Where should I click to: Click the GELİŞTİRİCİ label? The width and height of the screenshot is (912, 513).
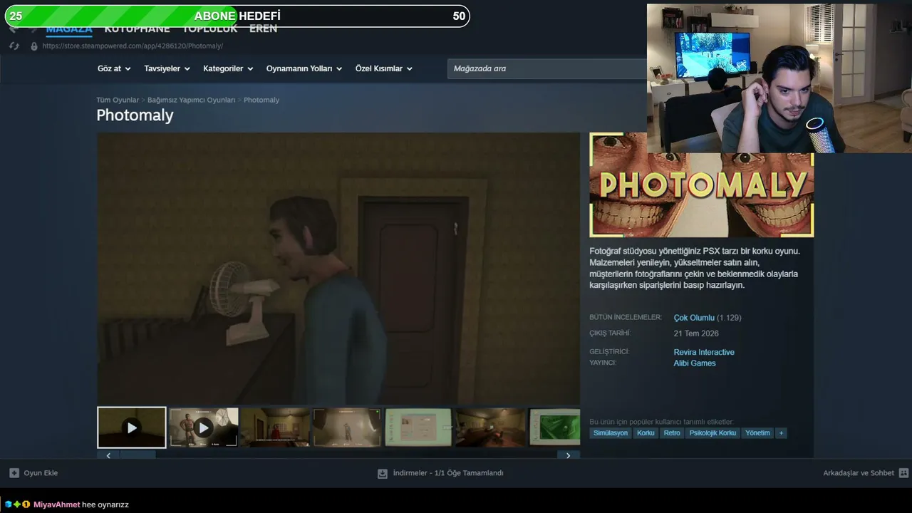(609, 351)
